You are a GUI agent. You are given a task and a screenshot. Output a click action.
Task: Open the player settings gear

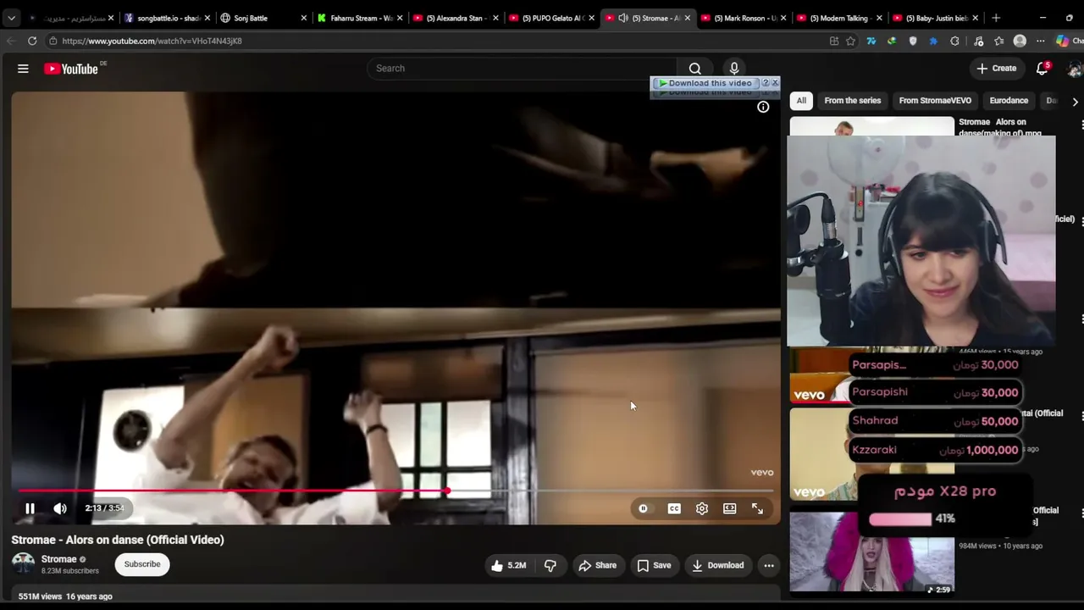pos(702,508)
